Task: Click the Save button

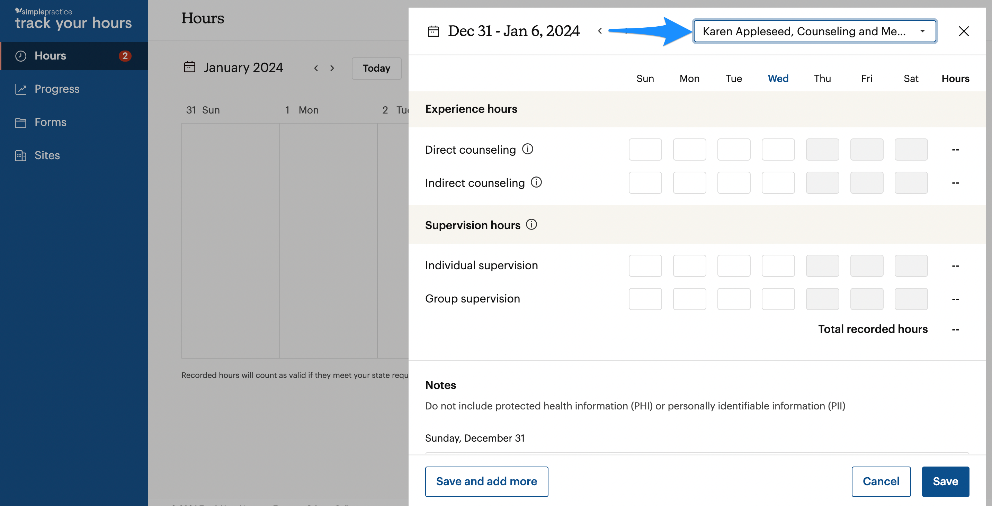Action: 945,481
